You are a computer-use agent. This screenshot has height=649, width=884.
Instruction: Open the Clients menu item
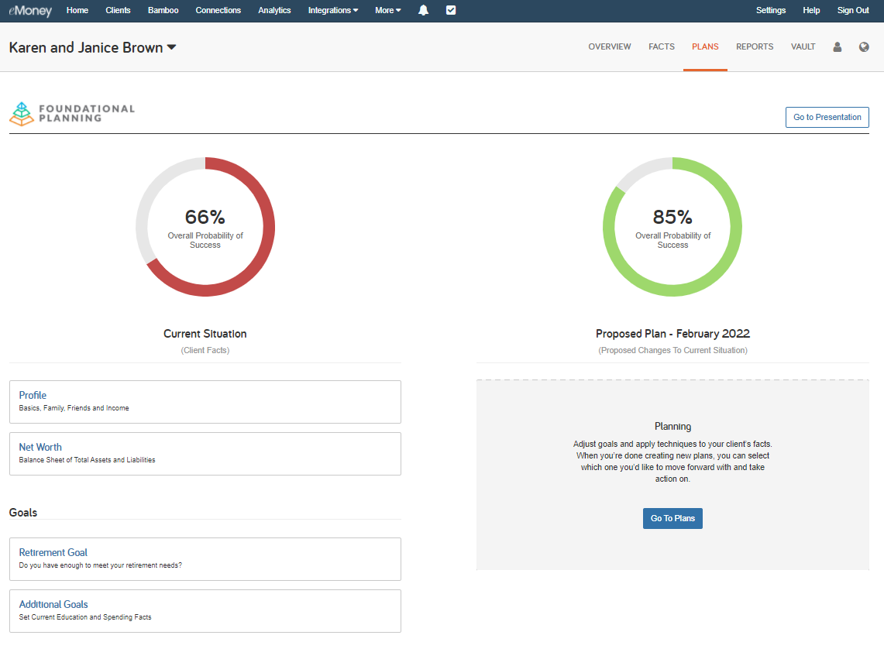point(118,10)
